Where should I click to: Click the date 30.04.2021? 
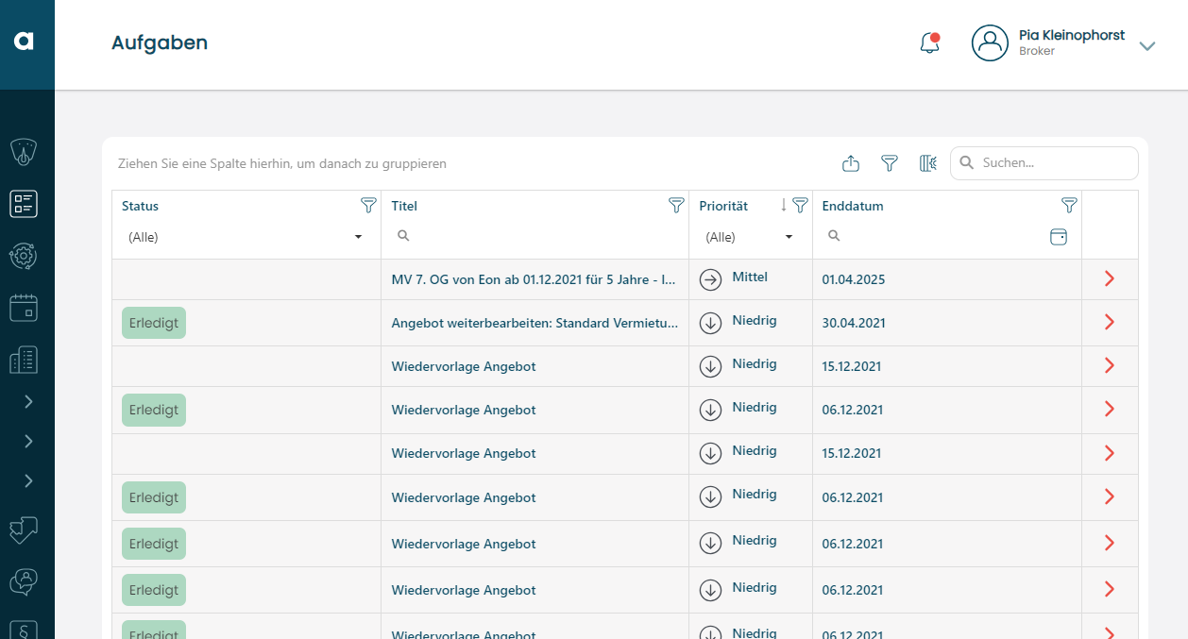(854, 323)
